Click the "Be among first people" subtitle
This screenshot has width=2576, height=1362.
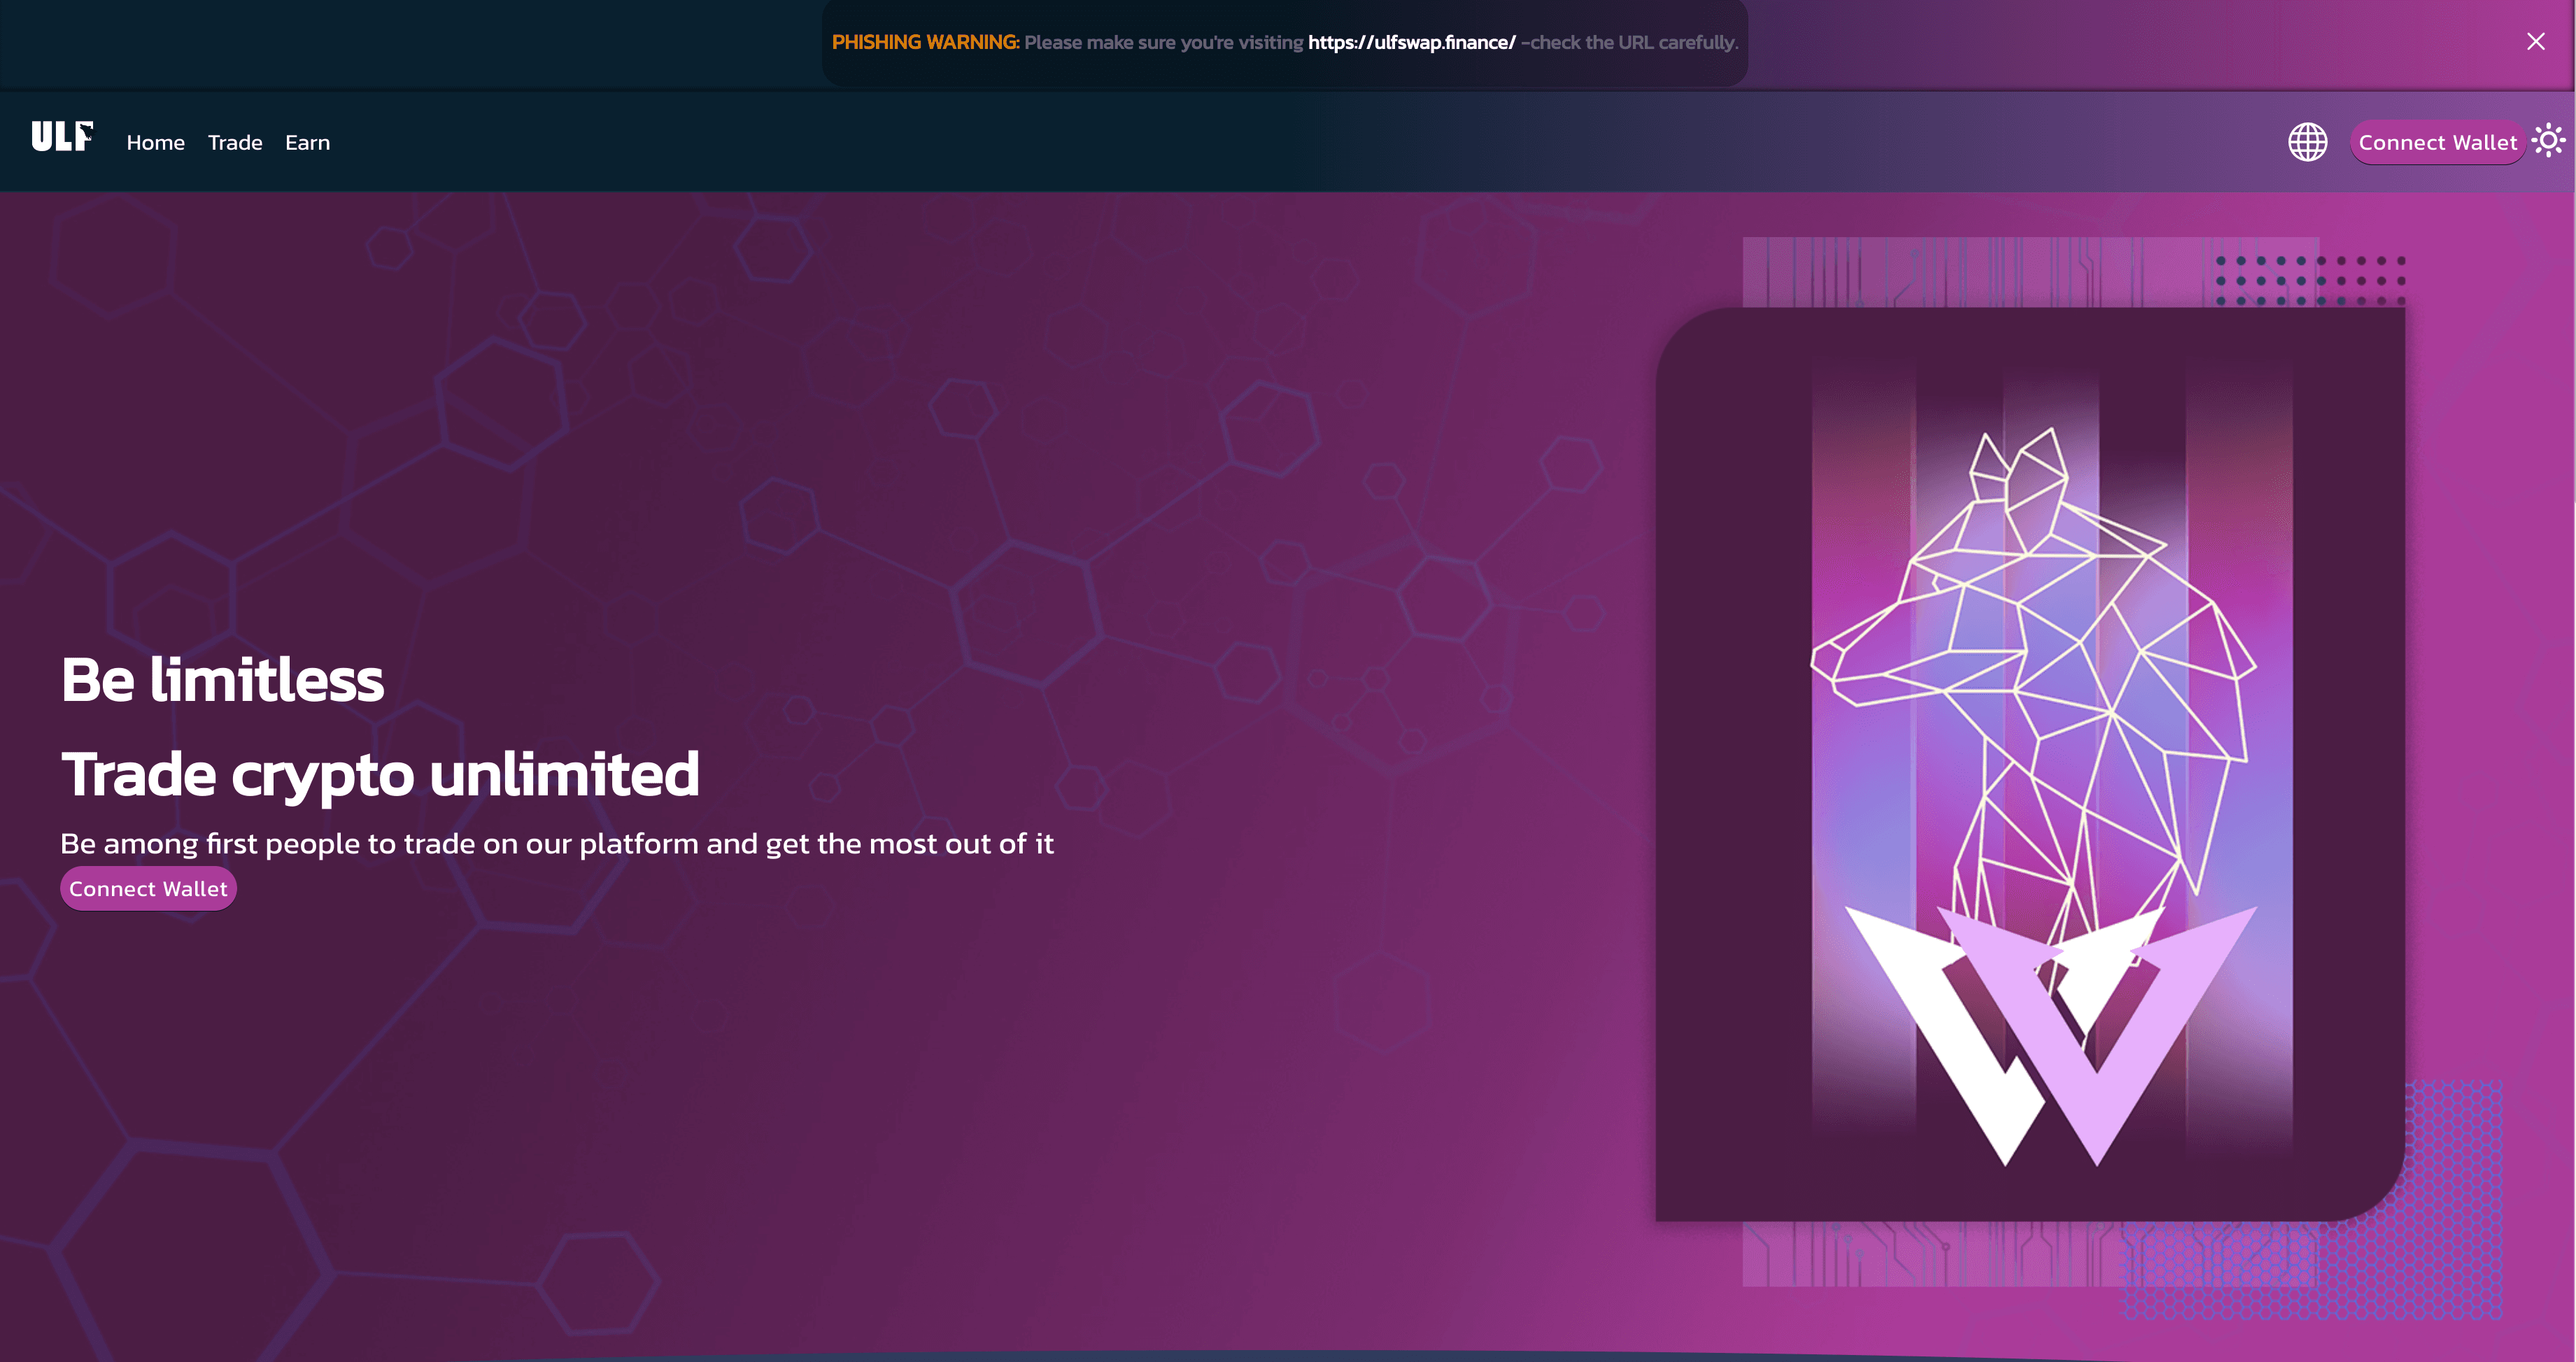tap(556, 844)
